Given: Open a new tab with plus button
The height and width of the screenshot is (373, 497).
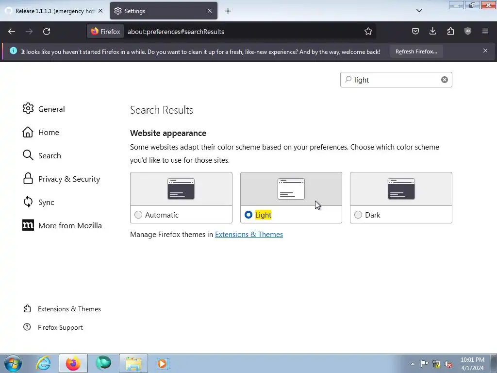Looking at the screenshot, I should [228, 11].
